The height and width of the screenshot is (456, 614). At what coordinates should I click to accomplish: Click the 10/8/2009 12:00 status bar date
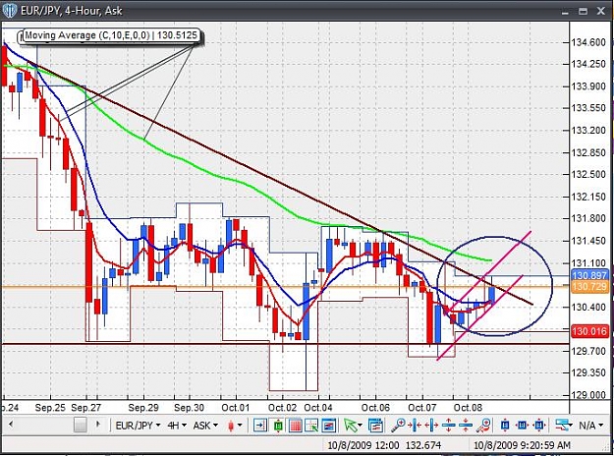click(x=363, y=445)
